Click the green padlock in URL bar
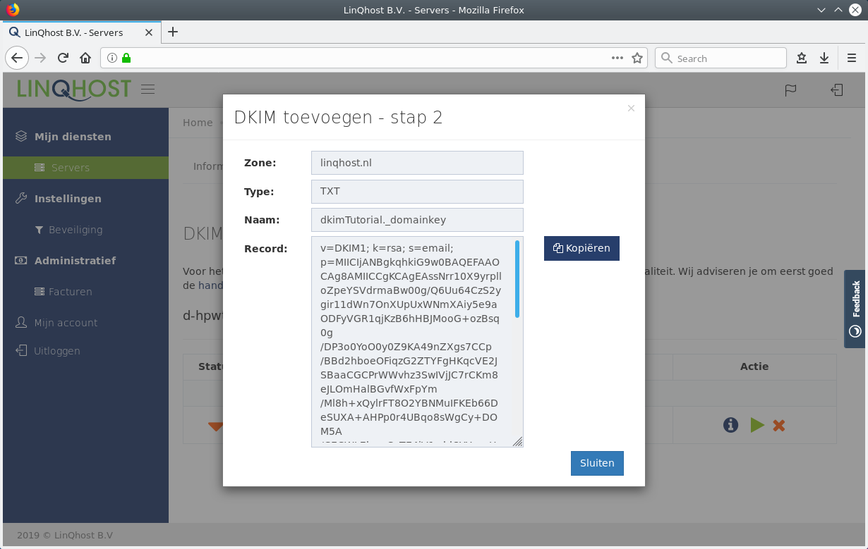Image resolution: width=868 pixels, height=549 pixels. pos(126,58)
